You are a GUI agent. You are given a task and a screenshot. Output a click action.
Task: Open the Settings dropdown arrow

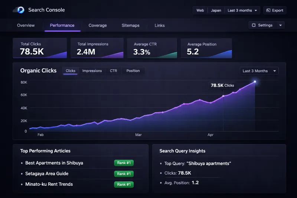280,25
